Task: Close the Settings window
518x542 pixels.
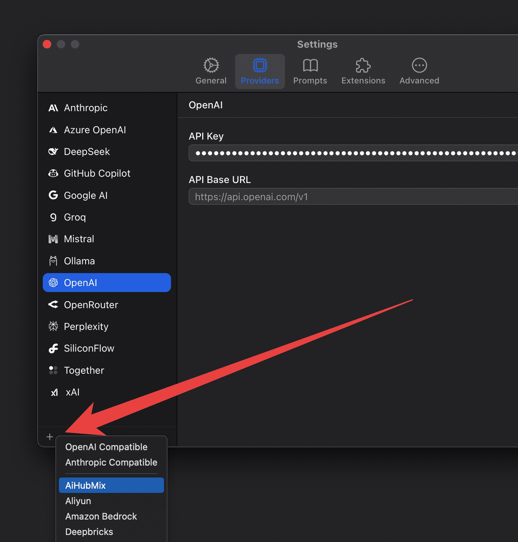Action: pos(47,44)
